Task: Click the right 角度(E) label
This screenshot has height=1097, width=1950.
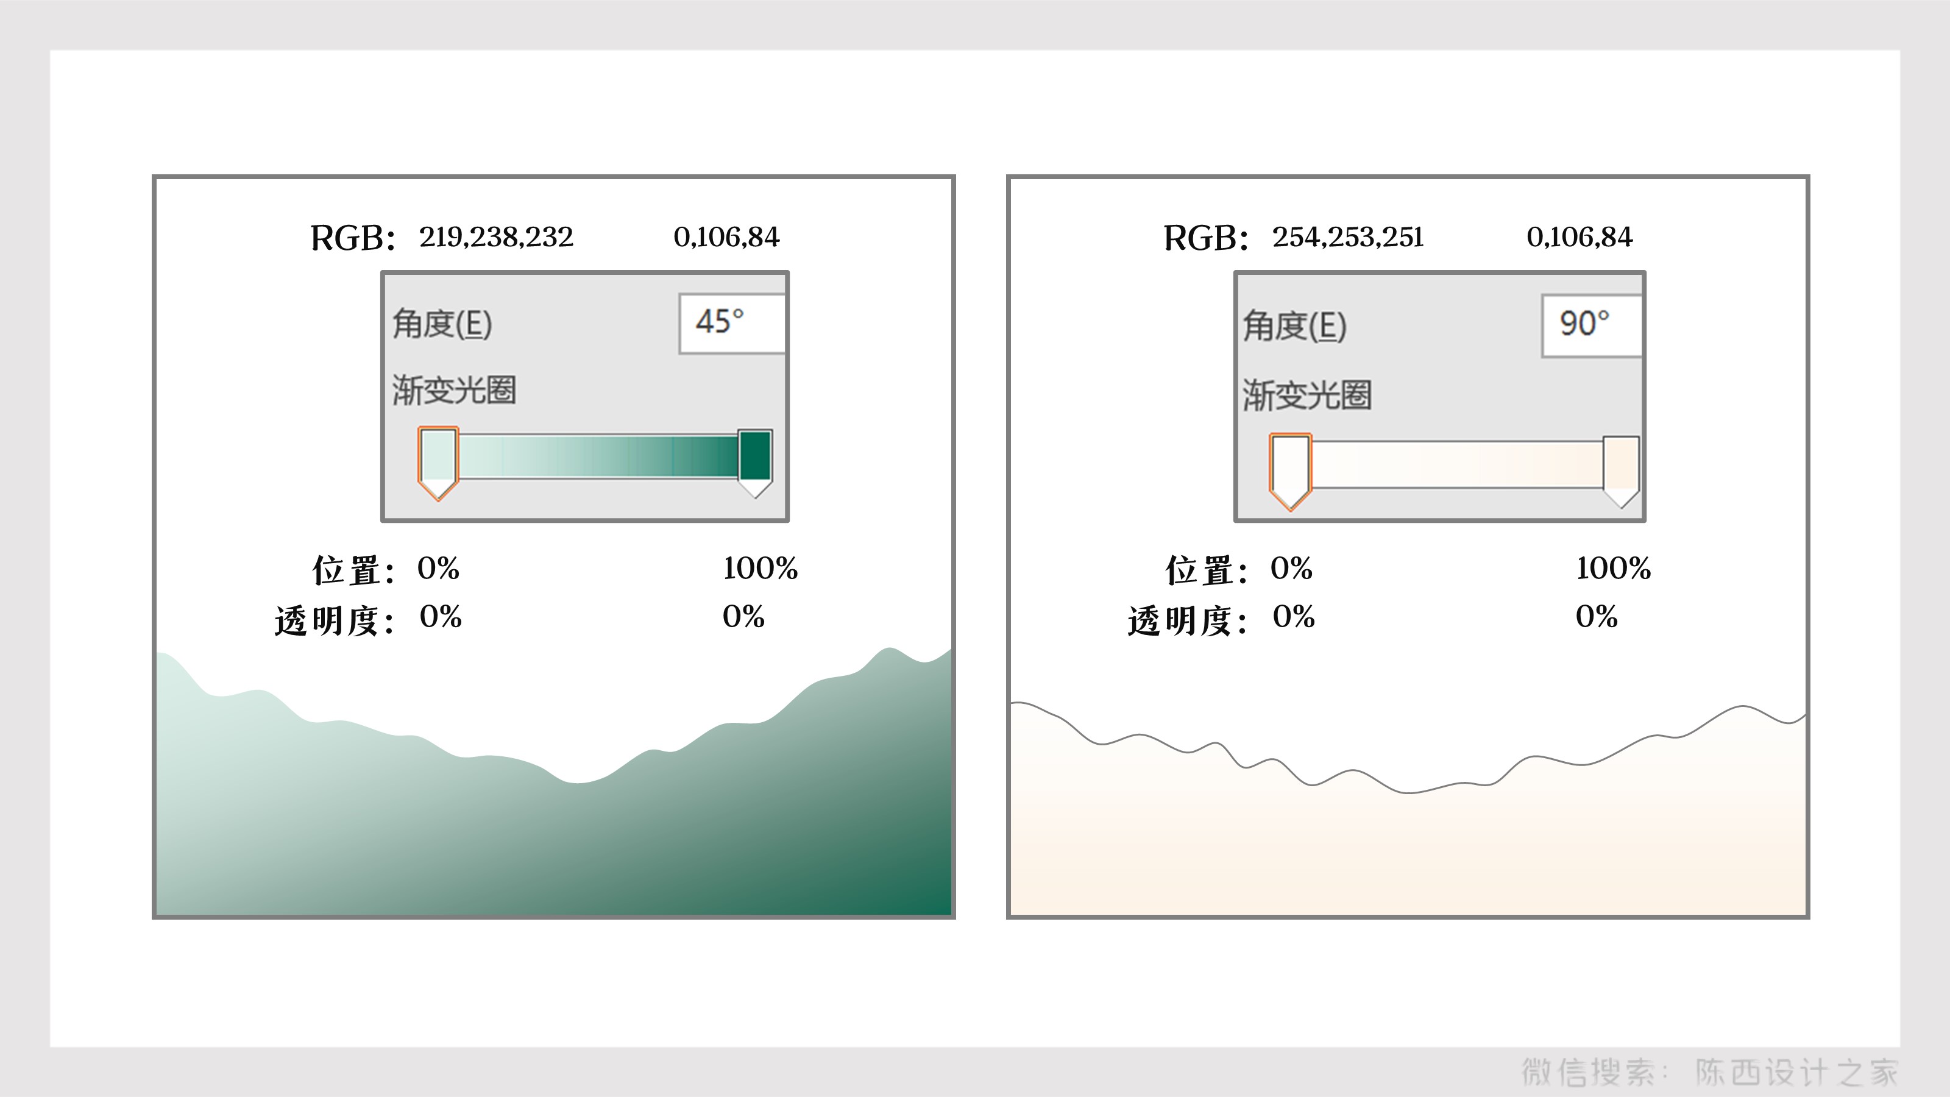Action: pos(1294,326)
